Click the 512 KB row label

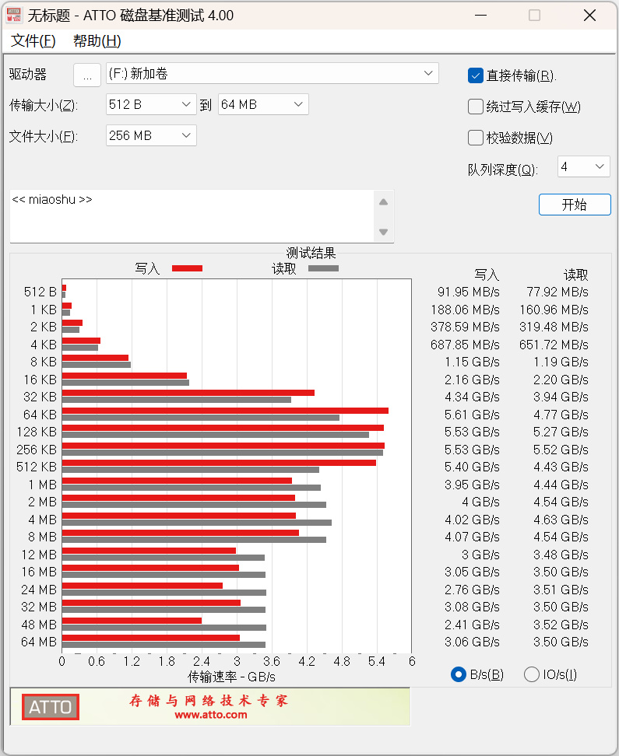[37, 467]
